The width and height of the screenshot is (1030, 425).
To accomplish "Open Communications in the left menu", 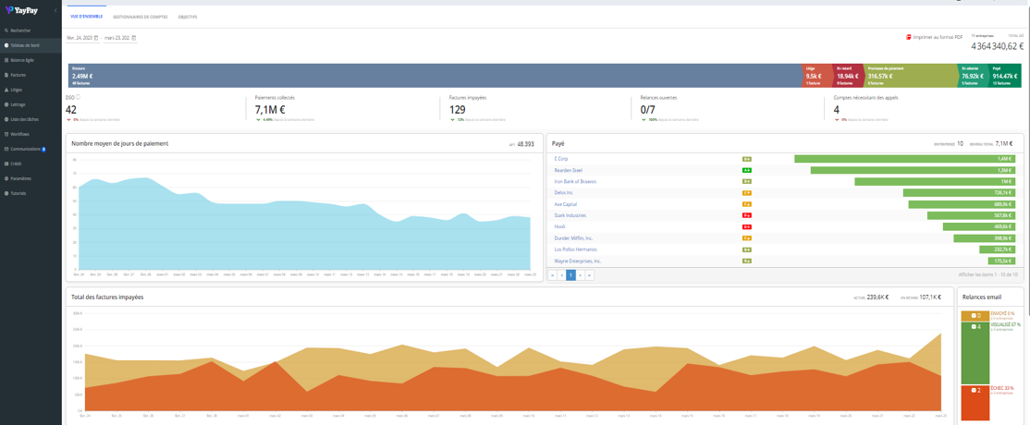I will pyautogui.click(x=25, y=149).
